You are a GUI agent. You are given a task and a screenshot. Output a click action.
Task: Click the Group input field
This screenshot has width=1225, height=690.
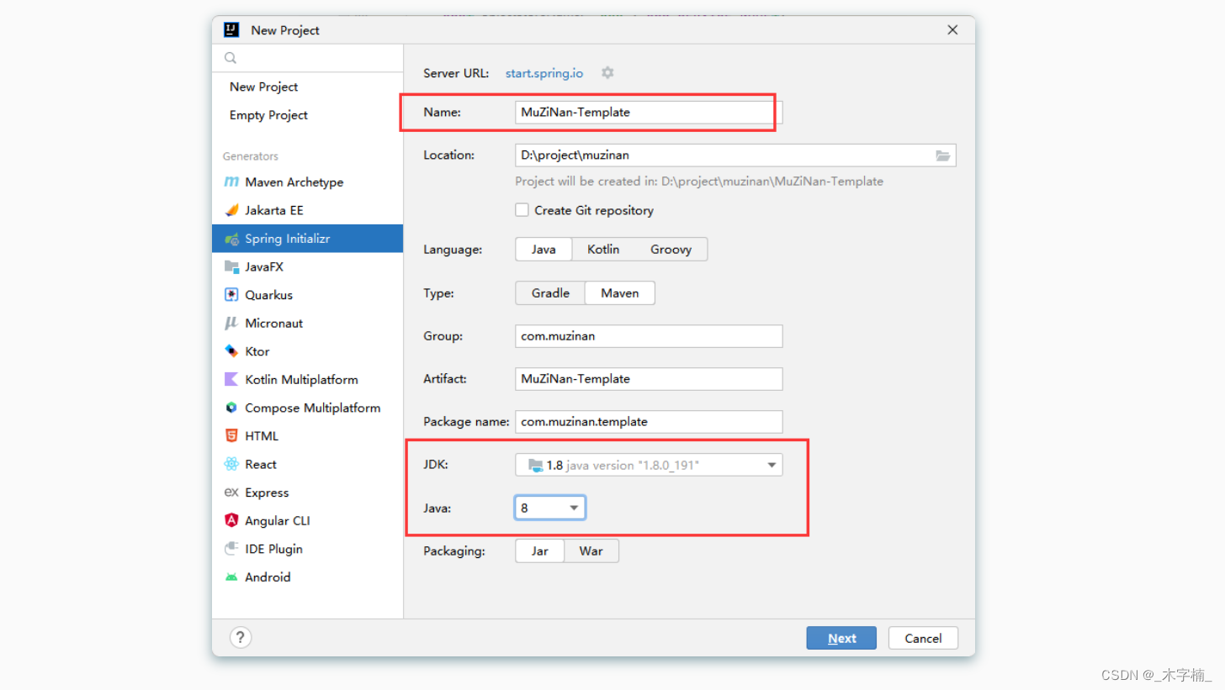(649, 336)
